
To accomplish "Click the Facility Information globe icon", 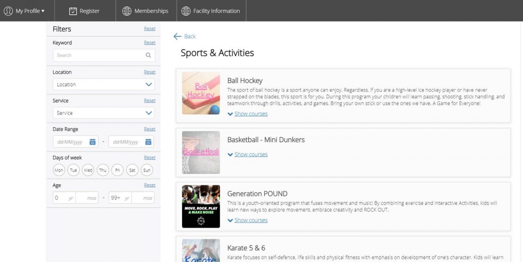I will tap(186, 11).
